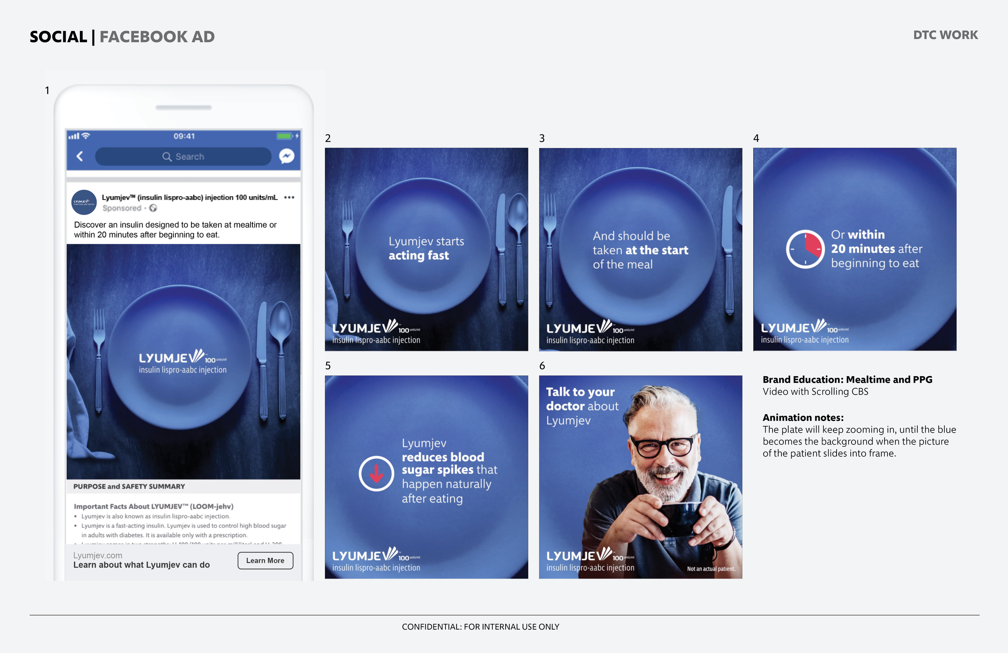This screenshot has width=1008, height=653.
Task: Select frame 5 'reduces blood sugar spikes'
Action: tap(427, 477)
